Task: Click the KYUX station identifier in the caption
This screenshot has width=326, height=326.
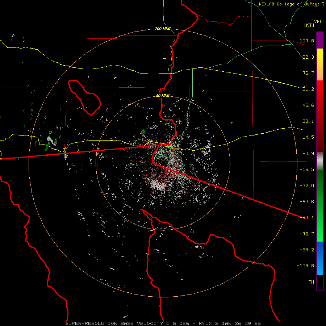Action: tap(206, 323)
